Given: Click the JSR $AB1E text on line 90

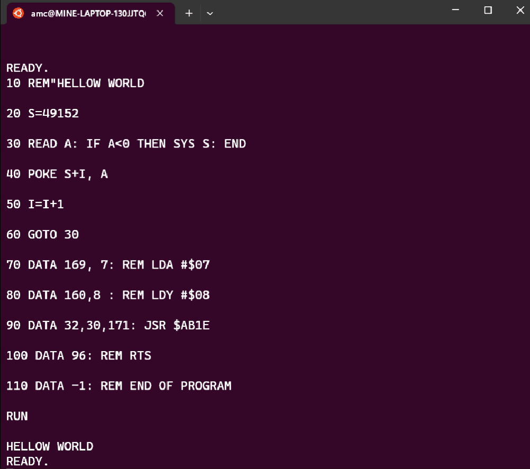Looking at the screenshot, I should click(x=177, y=325).
